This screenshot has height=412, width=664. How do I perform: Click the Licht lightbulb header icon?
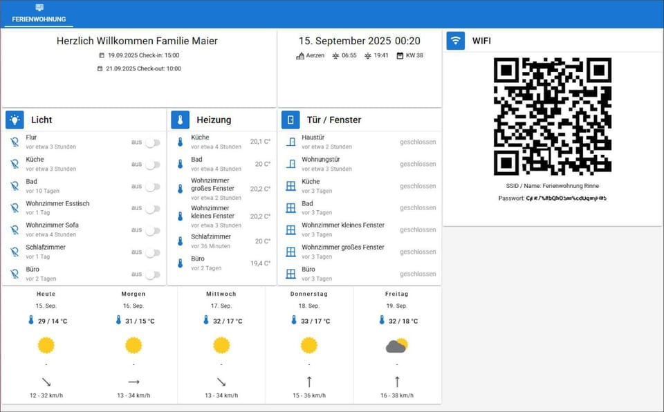[15, 120]
